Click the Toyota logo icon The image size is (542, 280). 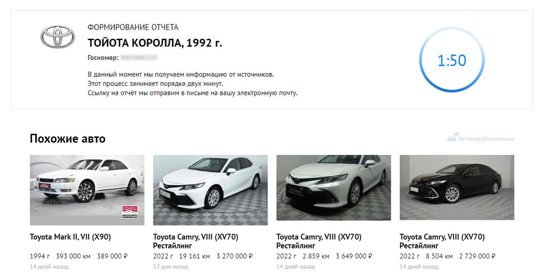[x=58, y=36]
